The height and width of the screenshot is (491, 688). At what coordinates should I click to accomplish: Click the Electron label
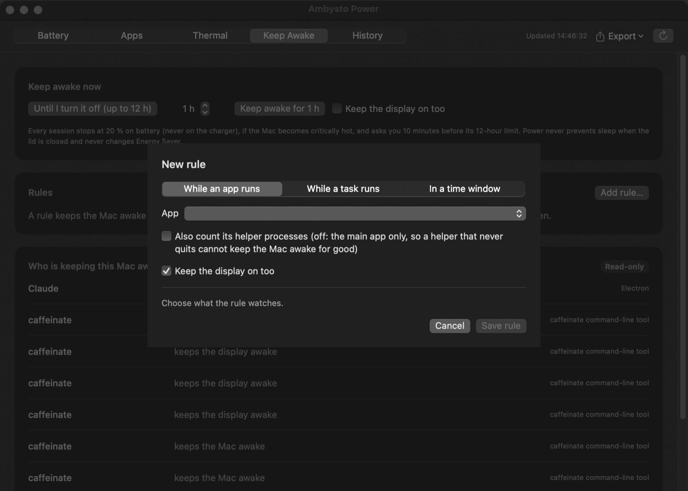point(635,288)
